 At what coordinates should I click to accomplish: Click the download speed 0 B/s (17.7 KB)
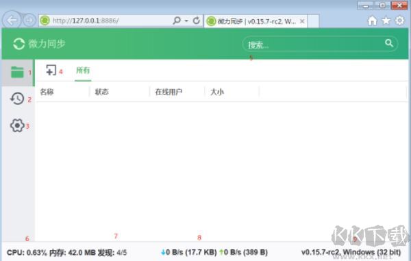[189, 252]
